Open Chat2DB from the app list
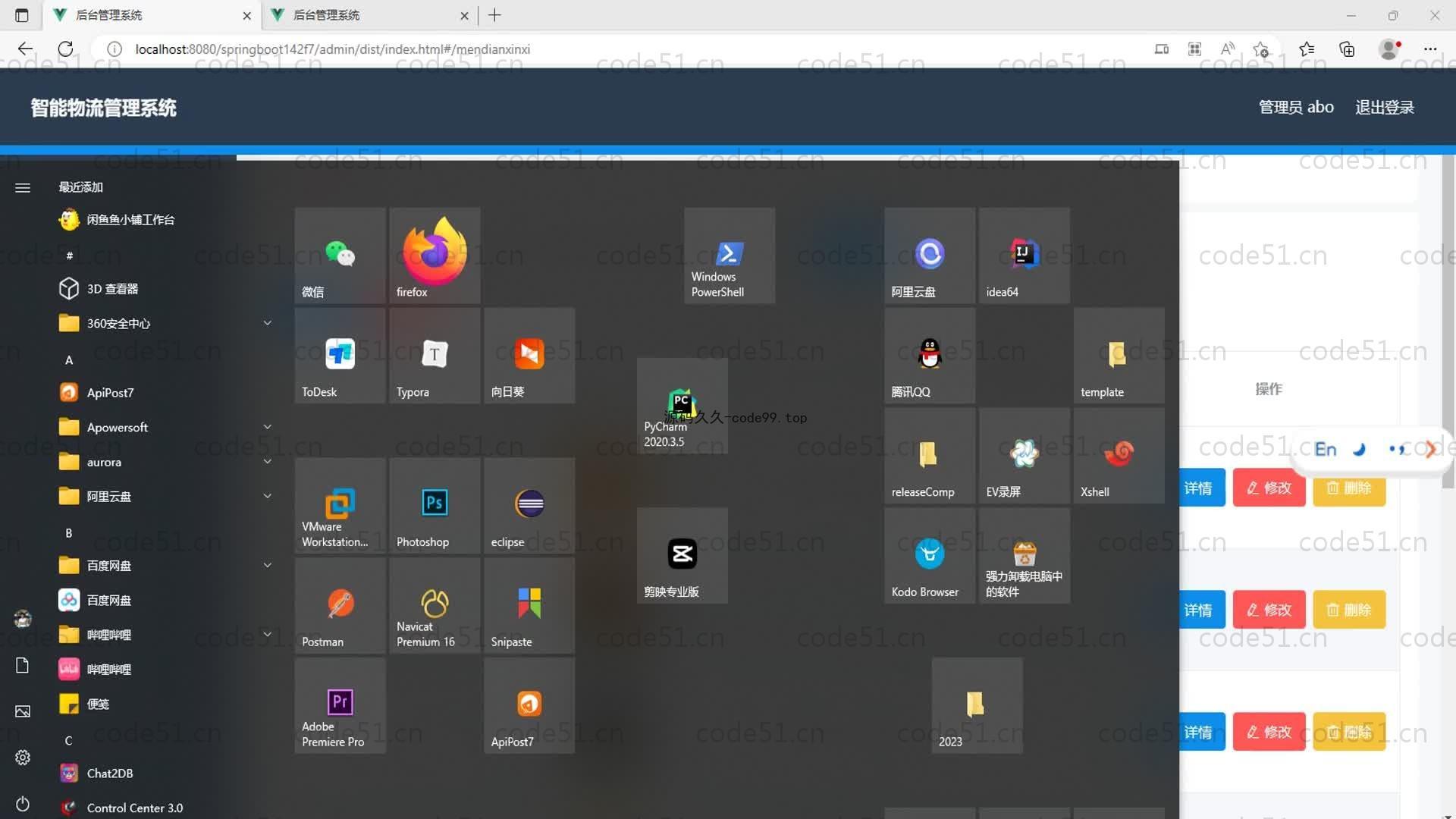Screen dimensions: 1456x819 click(165, 773)
